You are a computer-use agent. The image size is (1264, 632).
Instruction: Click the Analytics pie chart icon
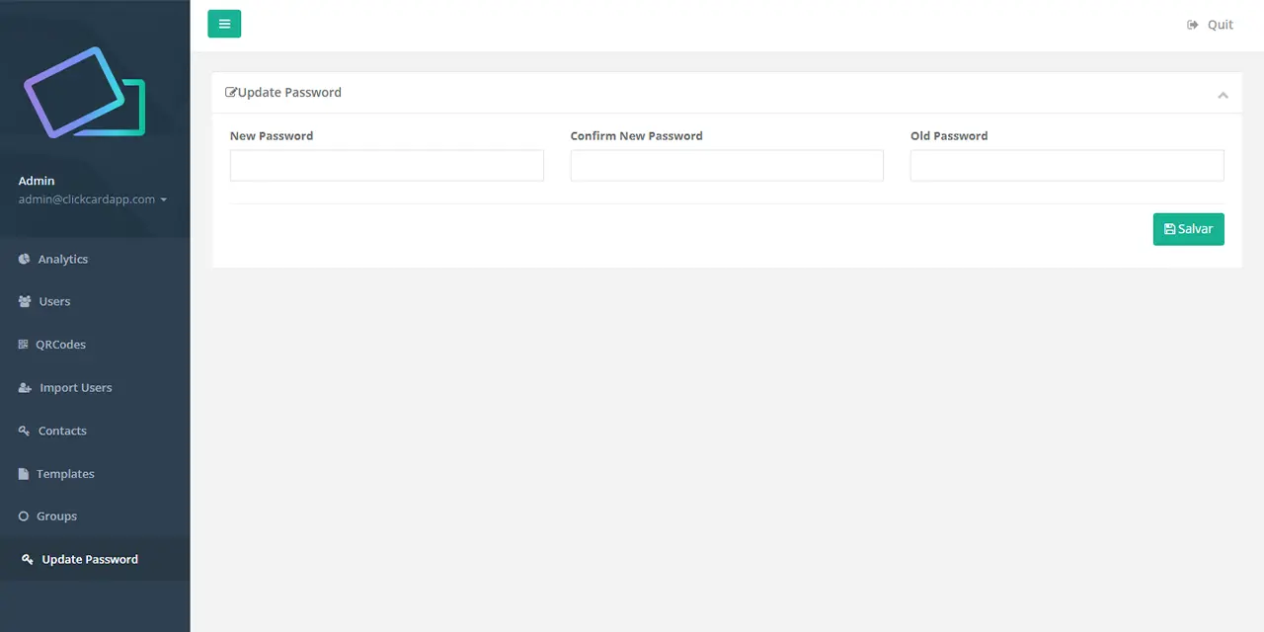click(25, 259)
